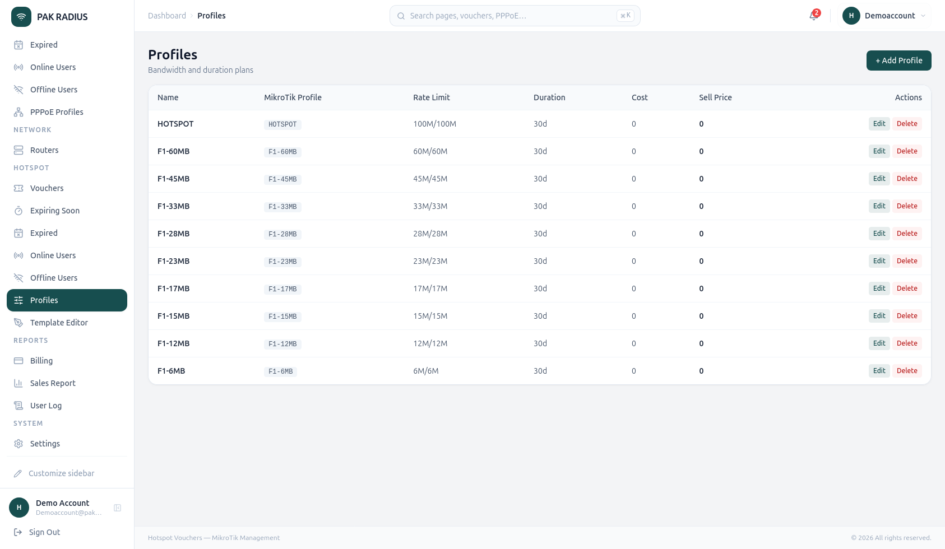Click the F1-6MB MikroTik profile tag
Viewport: 945px width, 549px height.
point(281,371)
